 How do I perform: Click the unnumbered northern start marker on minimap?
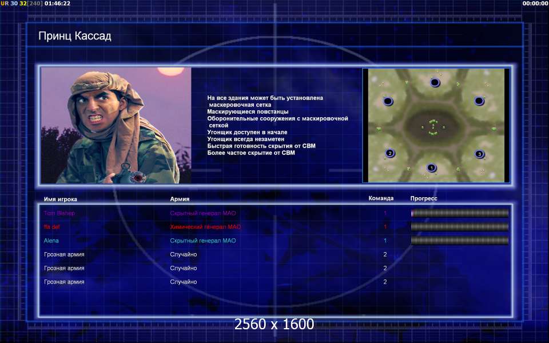click(435, 82)
